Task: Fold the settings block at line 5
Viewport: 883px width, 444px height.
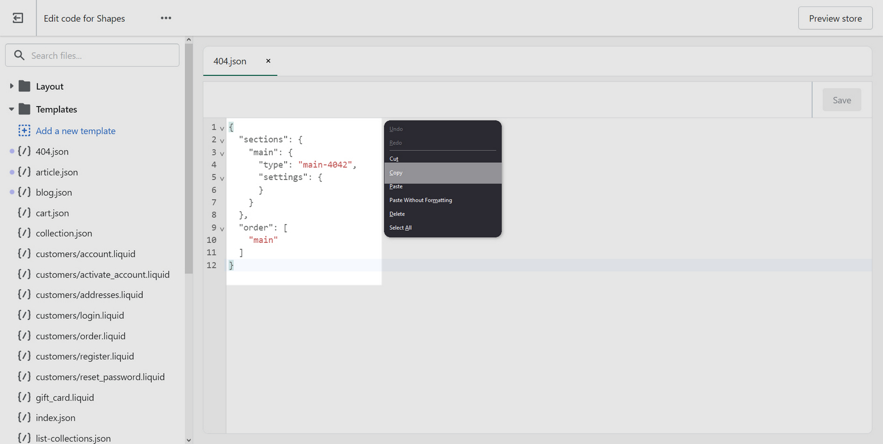Action: click(x=222, y=178)
